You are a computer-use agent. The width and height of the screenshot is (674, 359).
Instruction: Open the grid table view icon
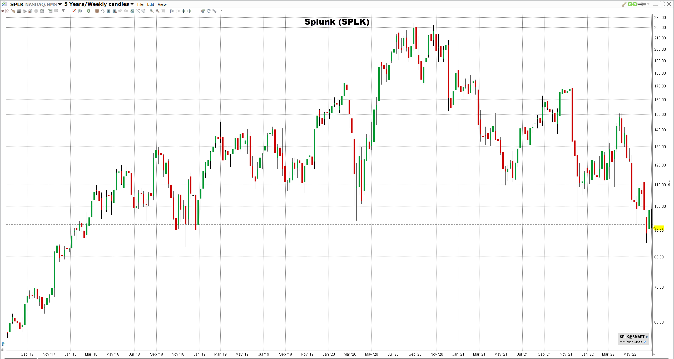[x=19, y=11]
